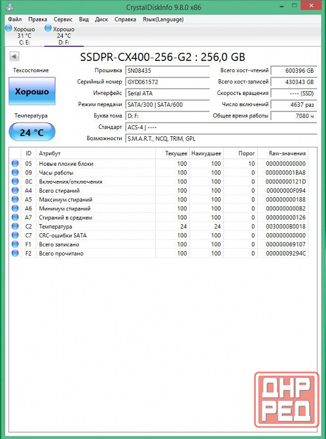Open the Язык(Language) menu
This screenshot has width=326, height=439.
coord(163,19)
